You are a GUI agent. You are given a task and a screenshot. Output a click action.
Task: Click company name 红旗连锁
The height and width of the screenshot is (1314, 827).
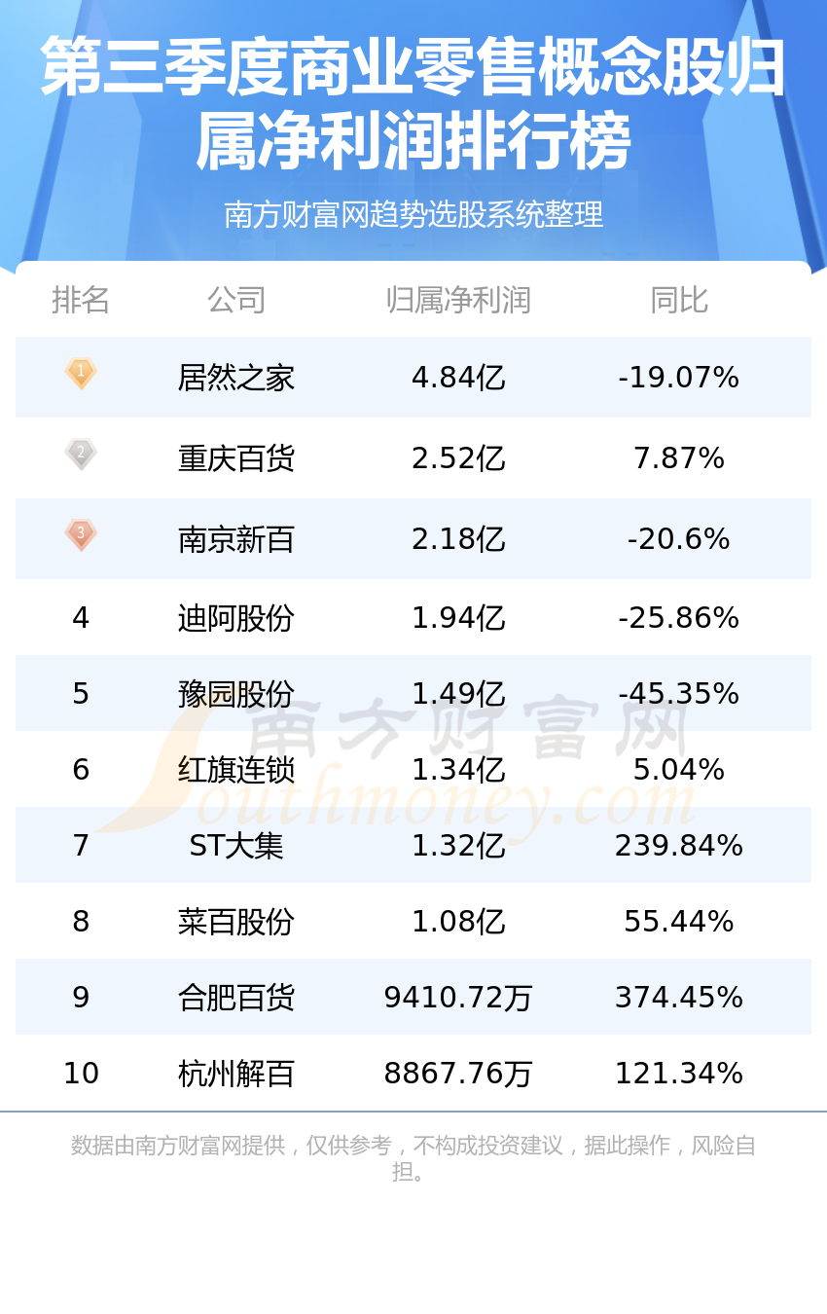click(236, 770)
